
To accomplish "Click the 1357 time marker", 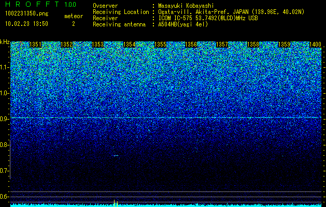I will pos(222,45).
